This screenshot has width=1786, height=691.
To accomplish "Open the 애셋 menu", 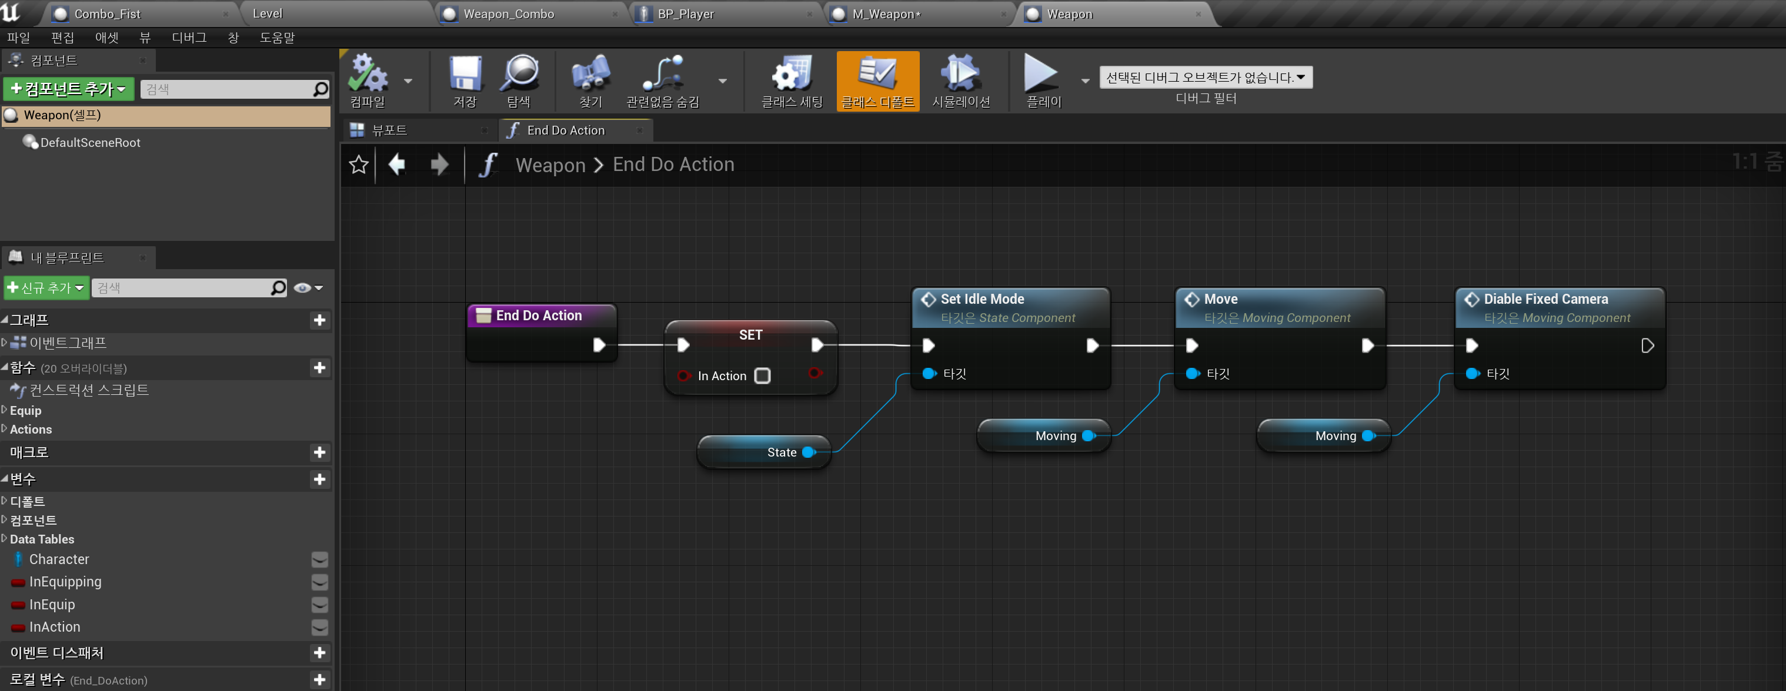I will (107, 38).
